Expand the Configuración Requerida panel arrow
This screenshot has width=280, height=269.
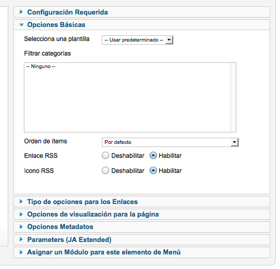click(21, 12)
